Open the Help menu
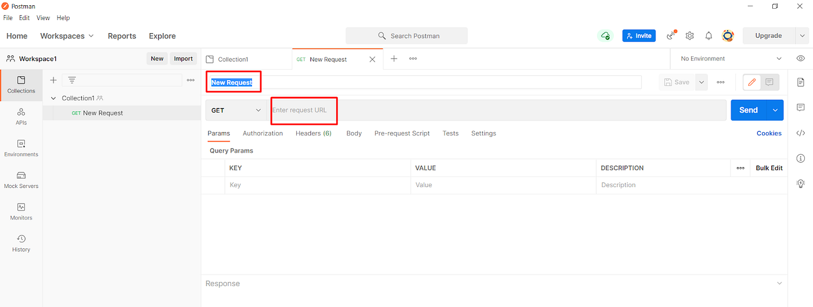This screenshot has height=307, width=813. click(63, 18)
